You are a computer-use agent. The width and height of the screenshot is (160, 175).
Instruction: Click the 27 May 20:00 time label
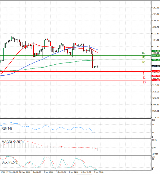pyautogui.click(x=12, y=172)
